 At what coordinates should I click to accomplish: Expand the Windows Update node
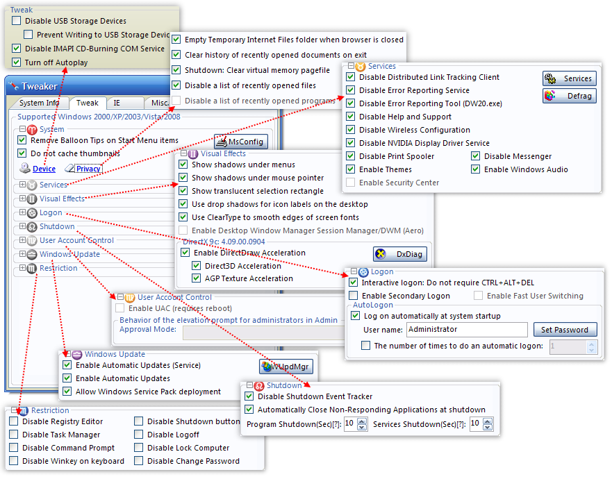pos(22,253)
